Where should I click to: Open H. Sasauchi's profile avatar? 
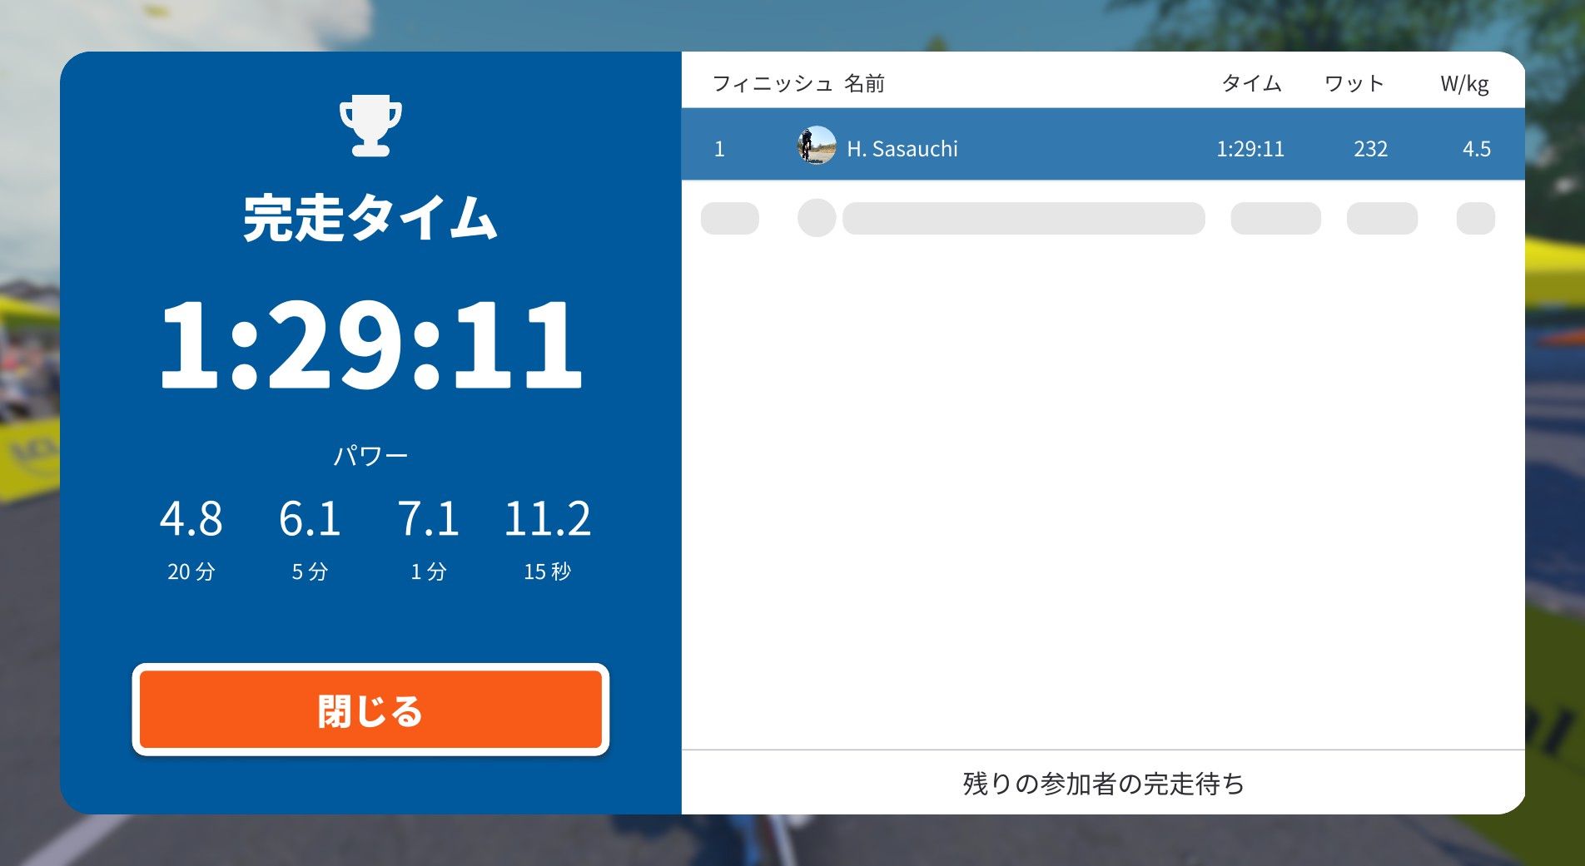coord(817,146)
